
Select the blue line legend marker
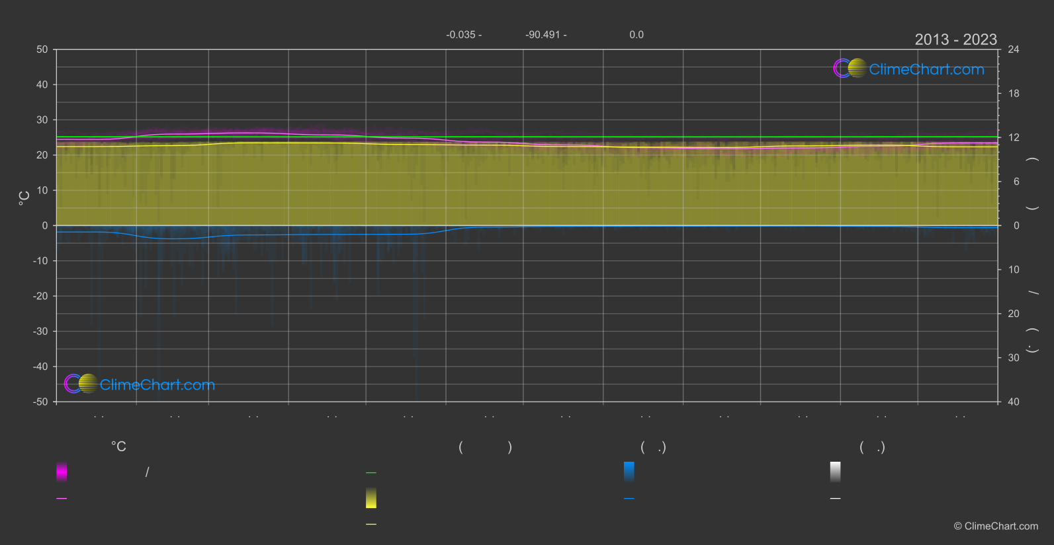tap(629, 499)
